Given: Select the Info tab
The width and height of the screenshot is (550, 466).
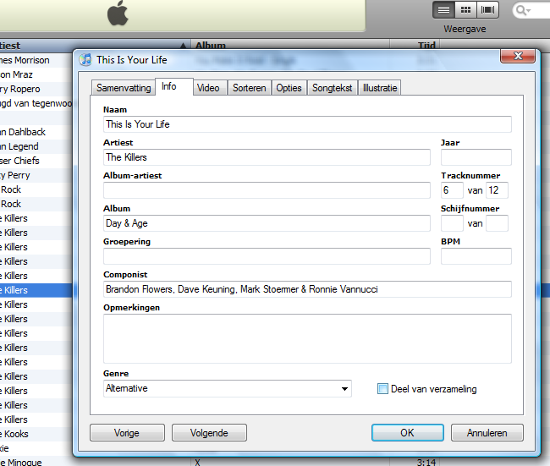Looking at the screenshot, I should tap(174, 86).
